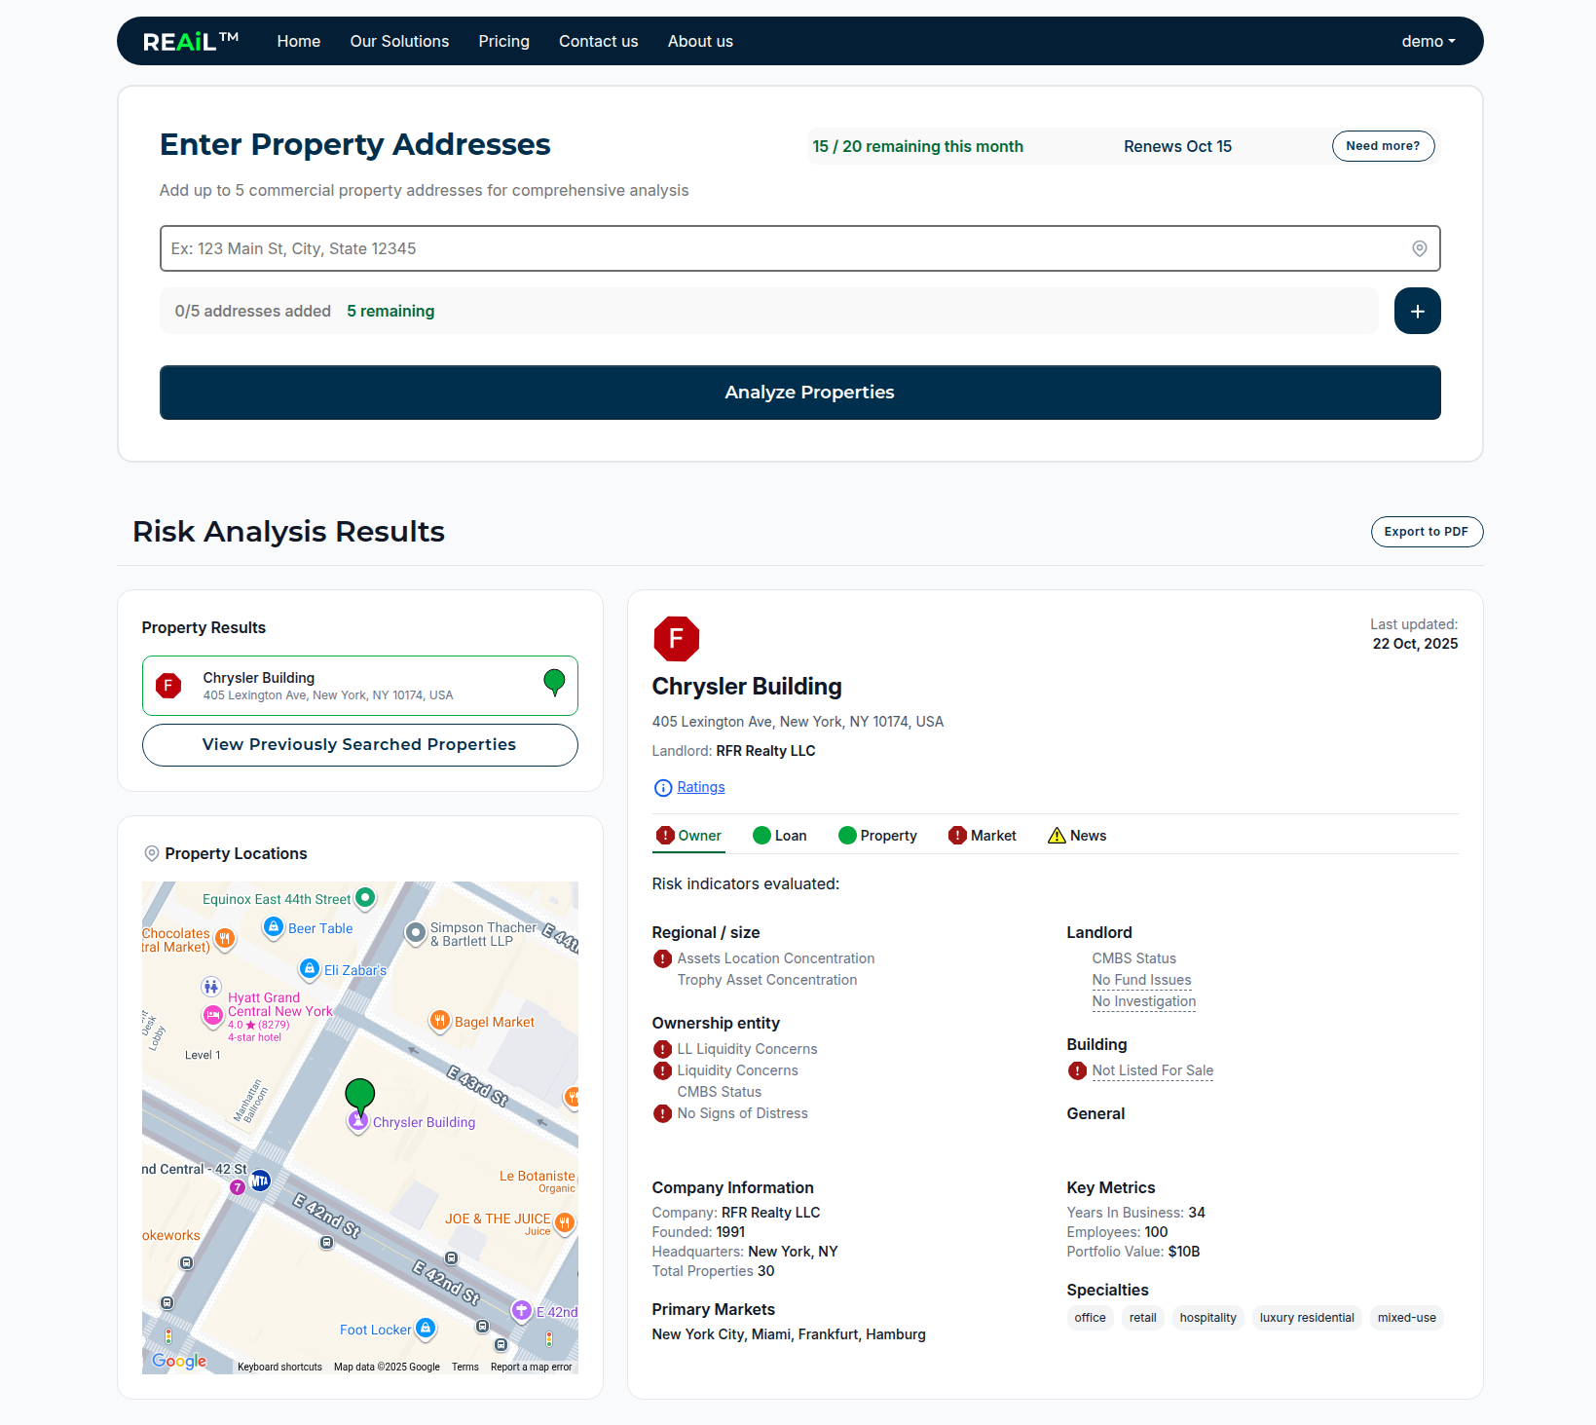Switch to the Loan tab
1596x1425 pixels.
coord(780,836)
